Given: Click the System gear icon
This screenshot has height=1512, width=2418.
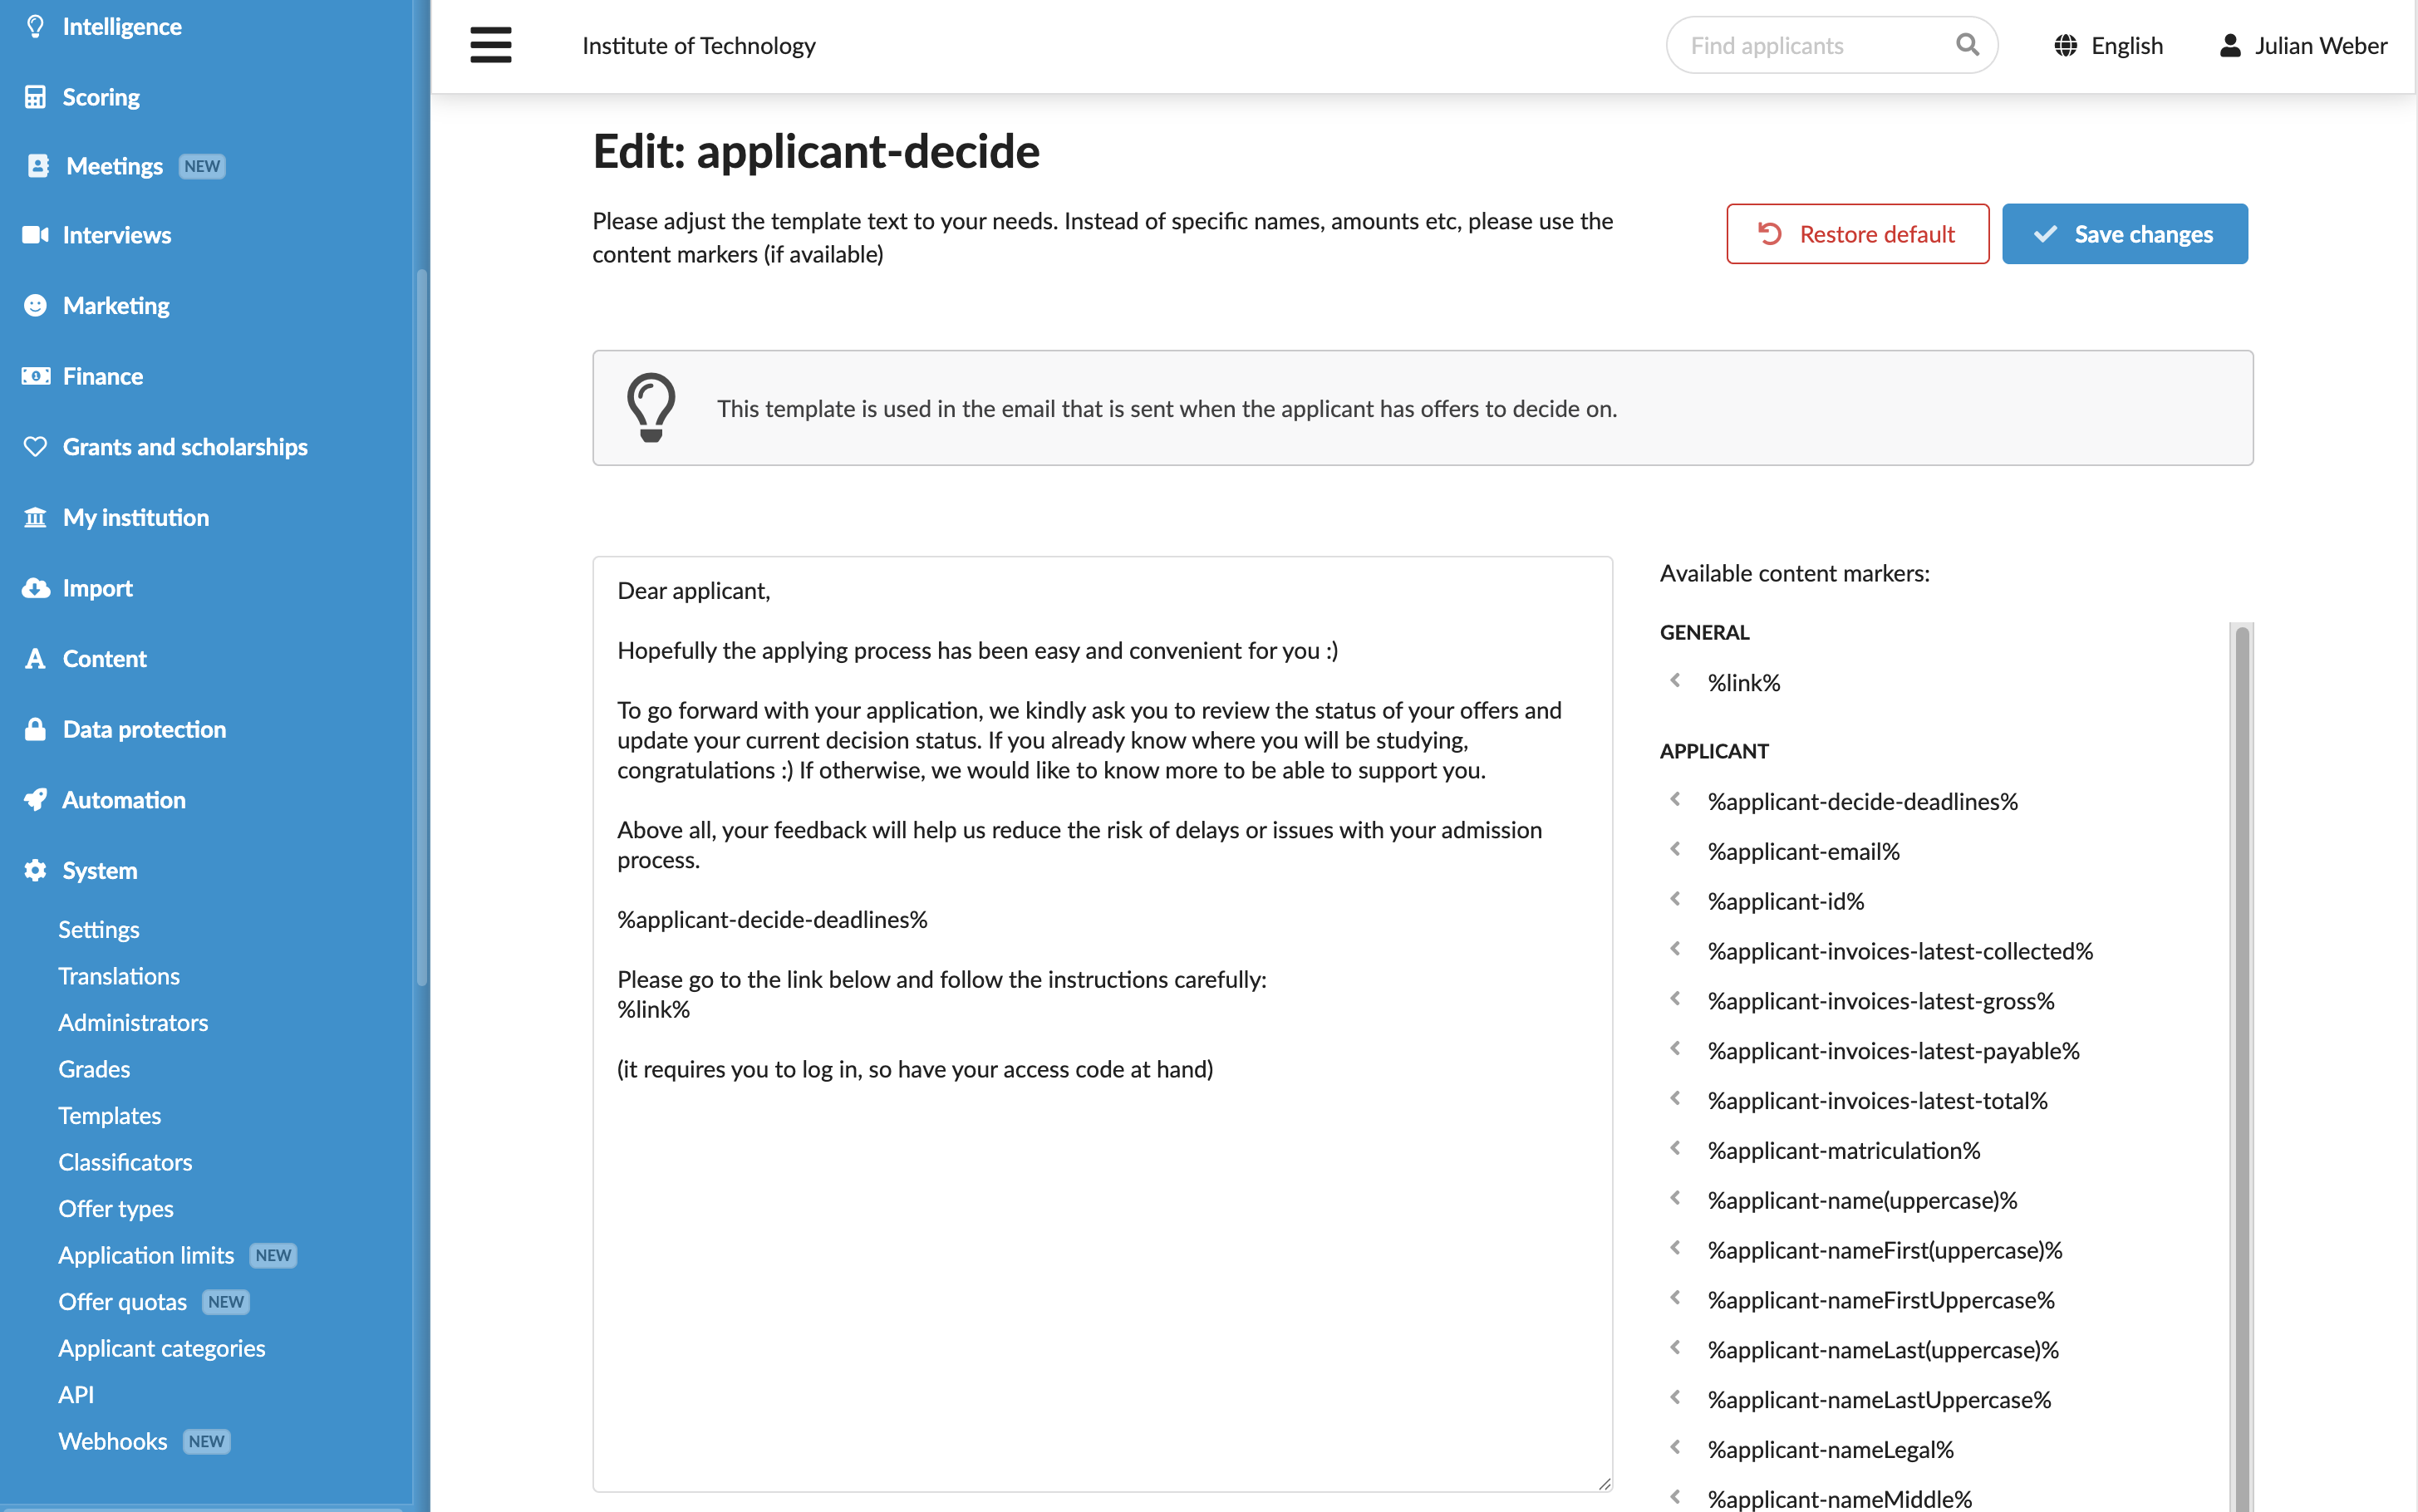Looking at the screenshot, I should coord(35,870).
